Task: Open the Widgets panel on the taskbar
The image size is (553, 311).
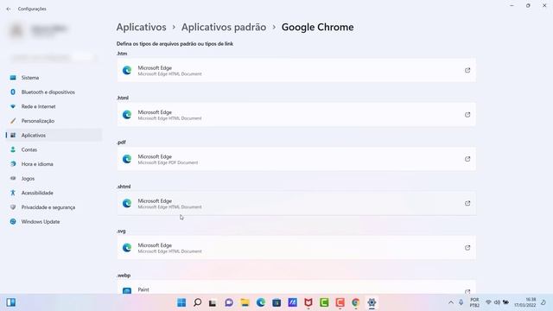Action: click(x=11, y=302)
